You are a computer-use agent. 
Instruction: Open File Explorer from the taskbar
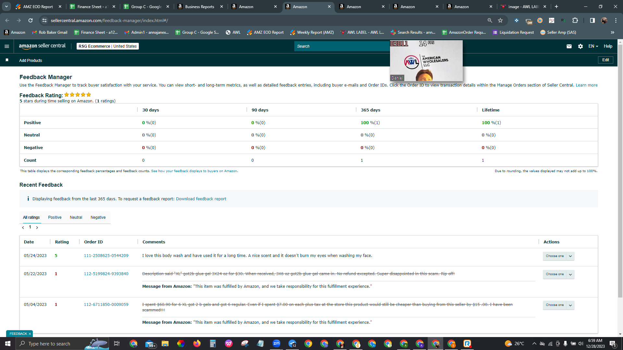pos(165,344)
